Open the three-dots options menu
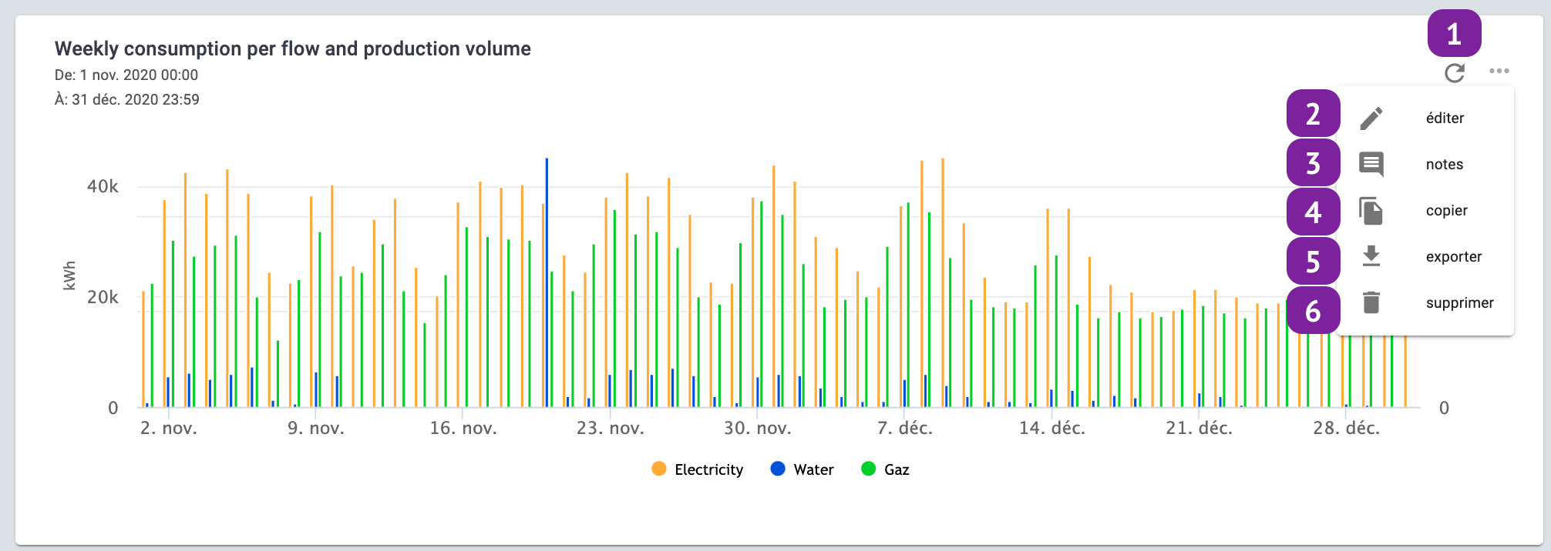1551x551 pixels. [1499, 71]
